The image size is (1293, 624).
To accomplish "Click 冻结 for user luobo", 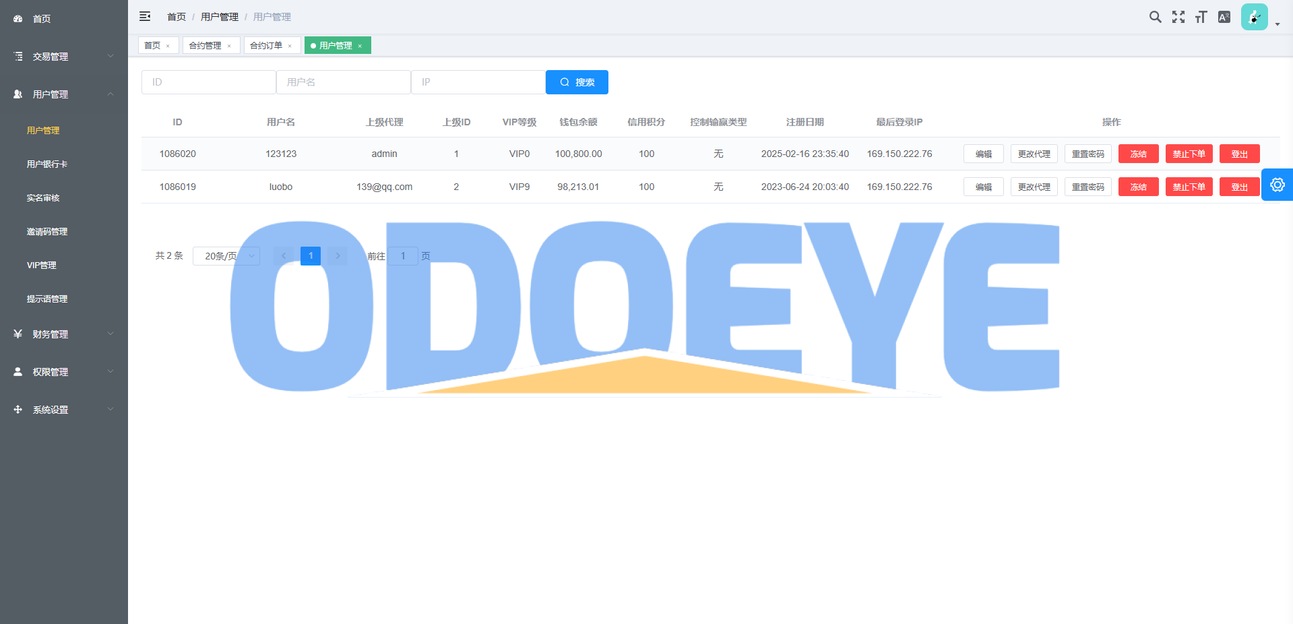I will 1139,187.
